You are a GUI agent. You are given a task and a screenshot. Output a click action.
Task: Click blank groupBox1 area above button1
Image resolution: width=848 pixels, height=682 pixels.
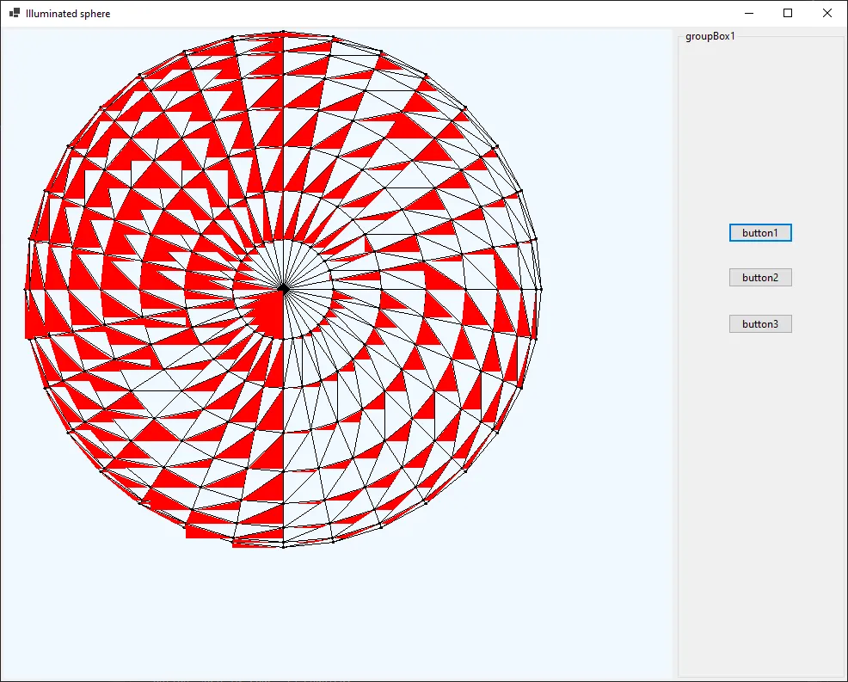[760, 129]
